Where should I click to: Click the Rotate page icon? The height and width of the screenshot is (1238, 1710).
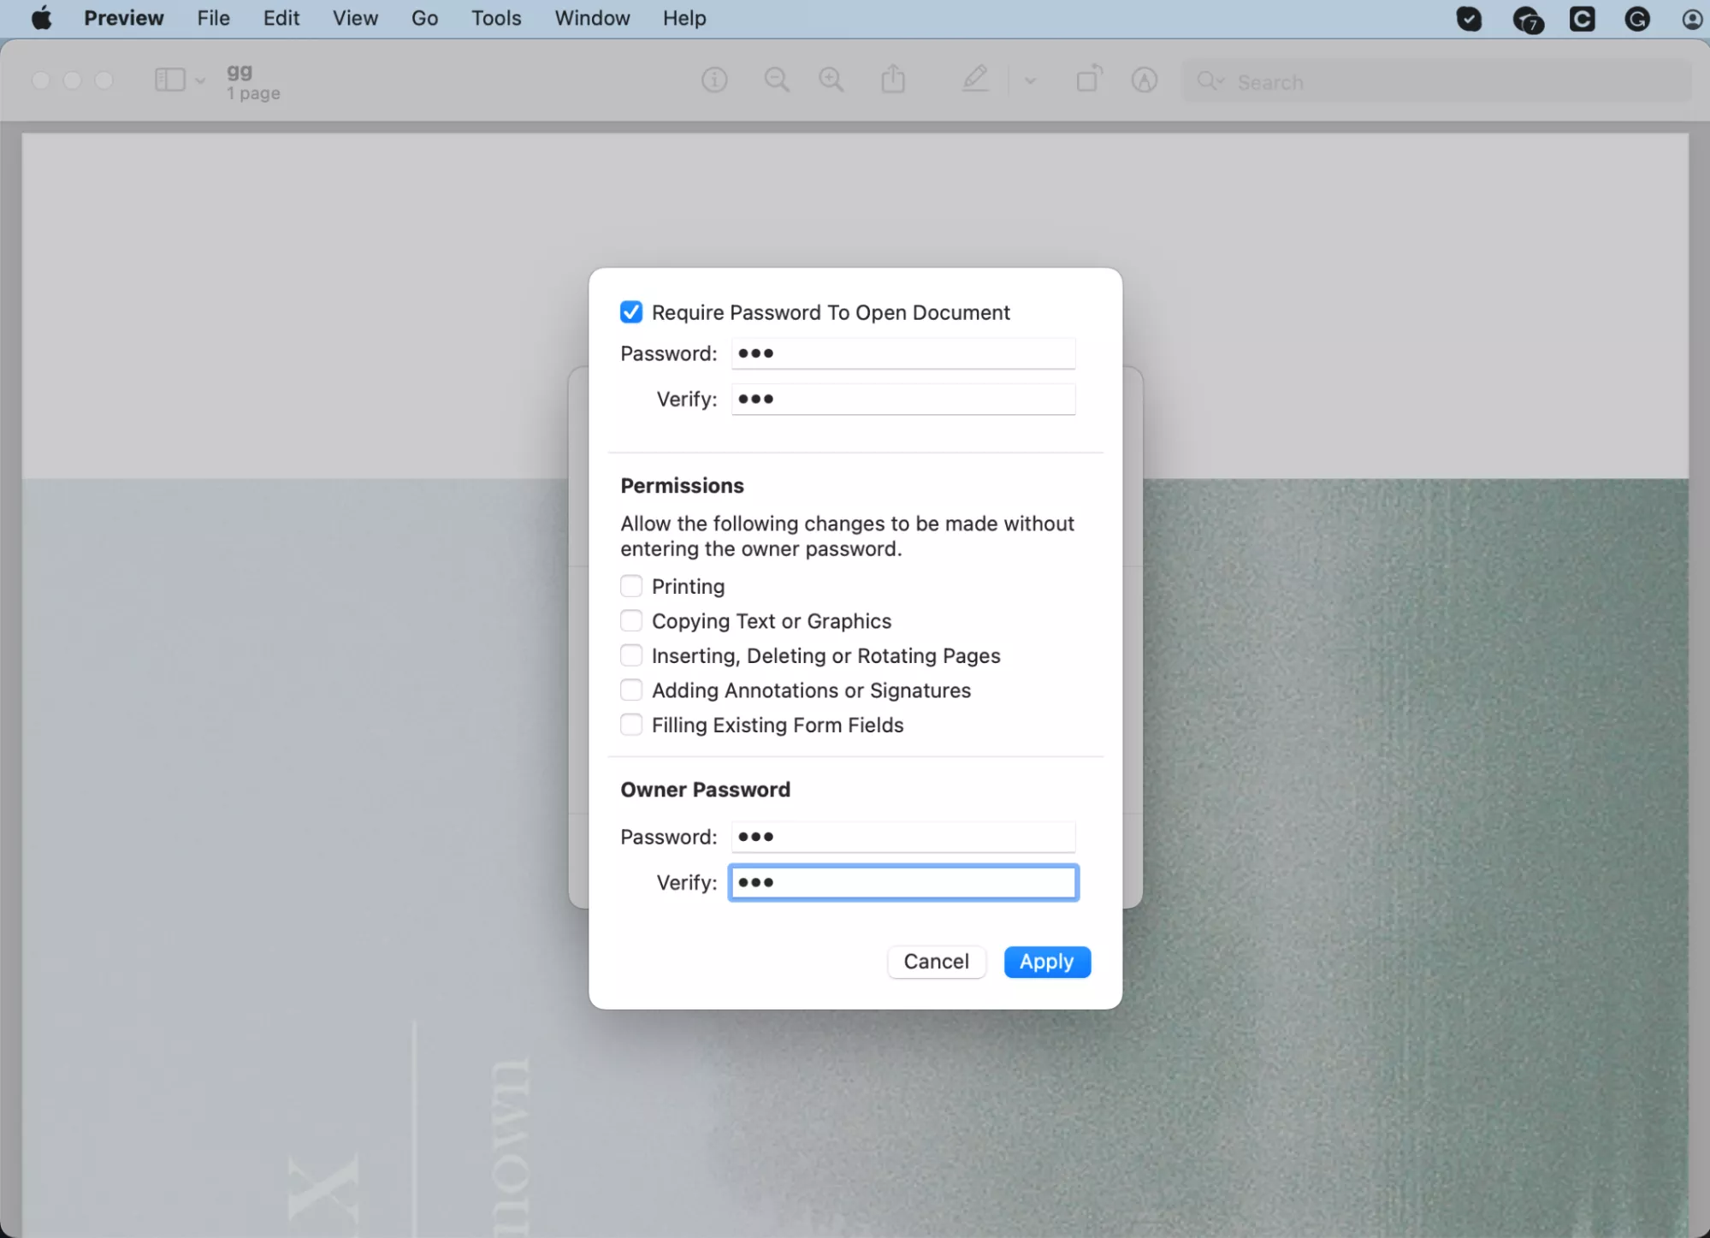pos(1087,80)
